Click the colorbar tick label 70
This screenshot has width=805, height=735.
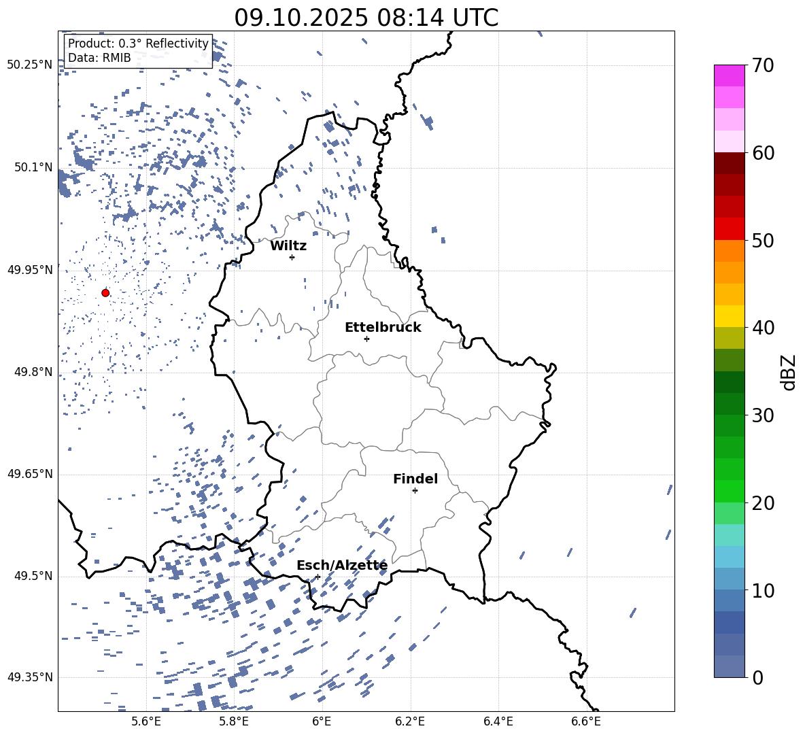(763, 66)
